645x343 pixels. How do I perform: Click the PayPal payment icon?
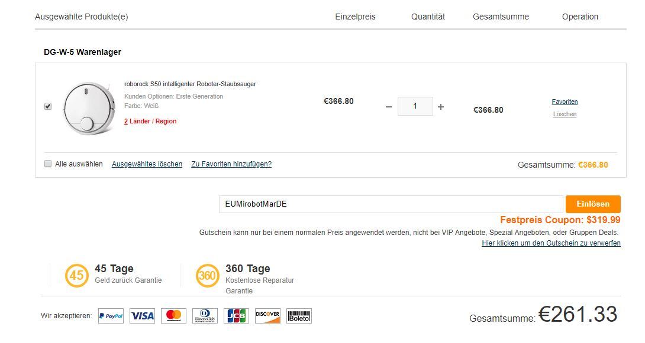pyautogui.click(x=111, y=316)
